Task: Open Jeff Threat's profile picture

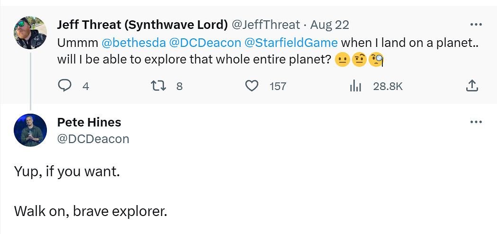Action: (x=31, y=32)
